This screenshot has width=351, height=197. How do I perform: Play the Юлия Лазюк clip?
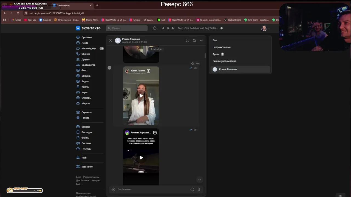(x=141, y=96)
